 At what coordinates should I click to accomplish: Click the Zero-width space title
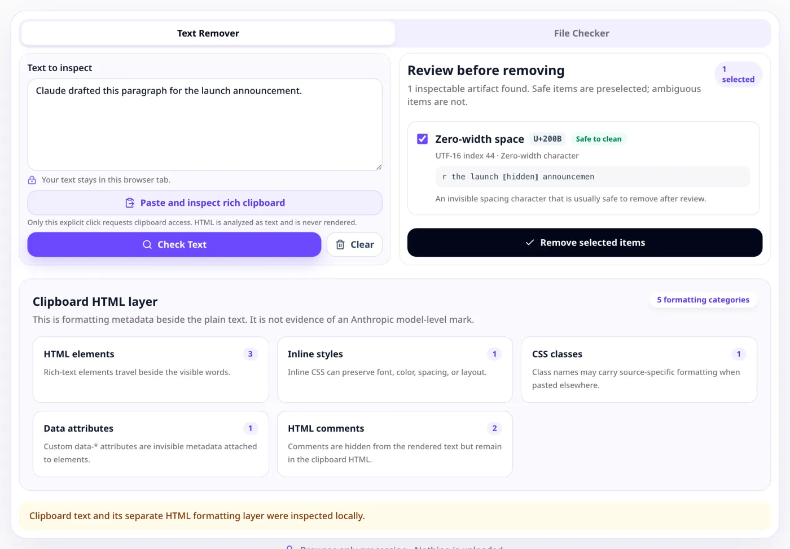coord(480,139)
